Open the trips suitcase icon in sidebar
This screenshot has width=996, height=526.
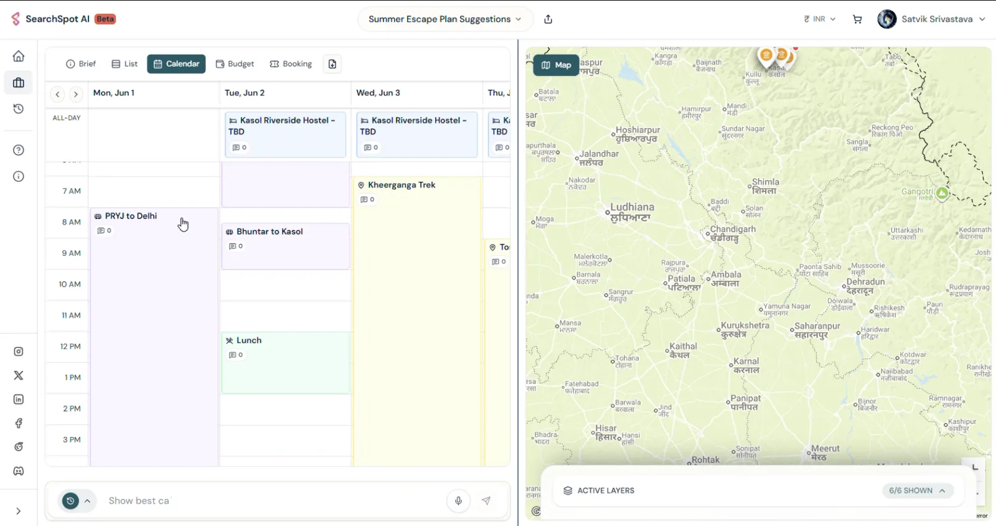[19, 83]
